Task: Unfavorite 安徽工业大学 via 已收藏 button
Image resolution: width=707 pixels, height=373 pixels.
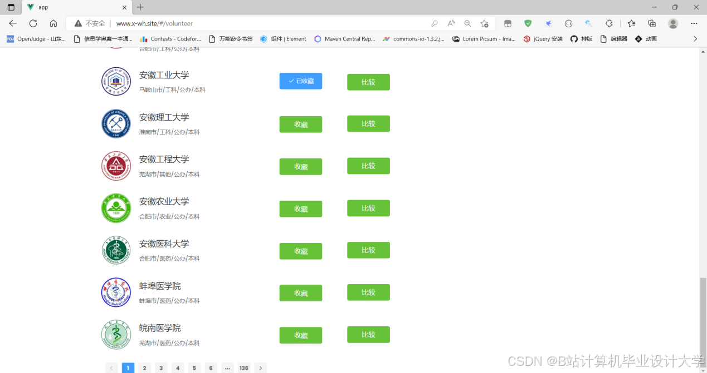Action: click(x=301, y=81)
